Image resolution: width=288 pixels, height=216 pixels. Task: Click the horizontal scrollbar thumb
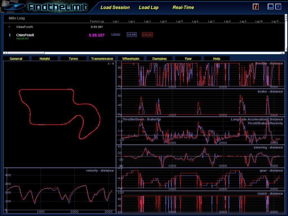pyautogui.click(x=26, y=53)
